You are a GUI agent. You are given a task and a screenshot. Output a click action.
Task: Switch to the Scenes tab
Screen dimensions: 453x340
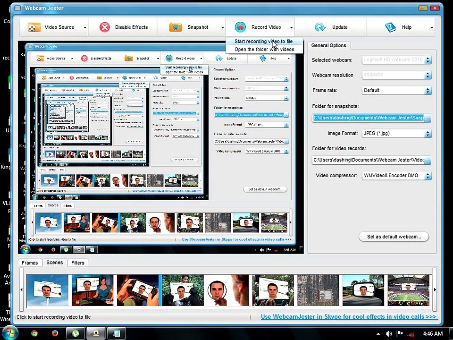click(55, 262)
